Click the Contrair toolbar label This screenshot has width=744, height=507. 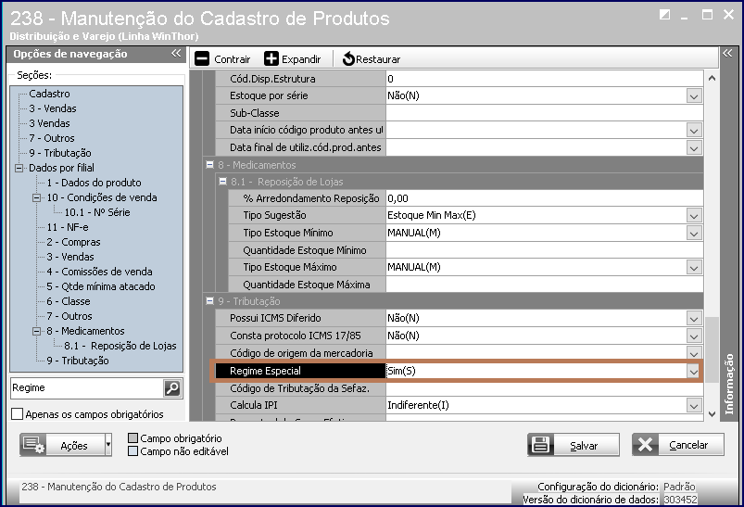coord(232,59)
